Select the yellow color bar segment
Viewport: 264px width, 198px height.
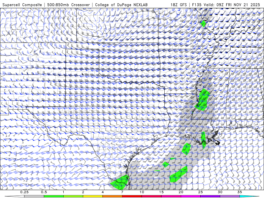pos(93,196)
